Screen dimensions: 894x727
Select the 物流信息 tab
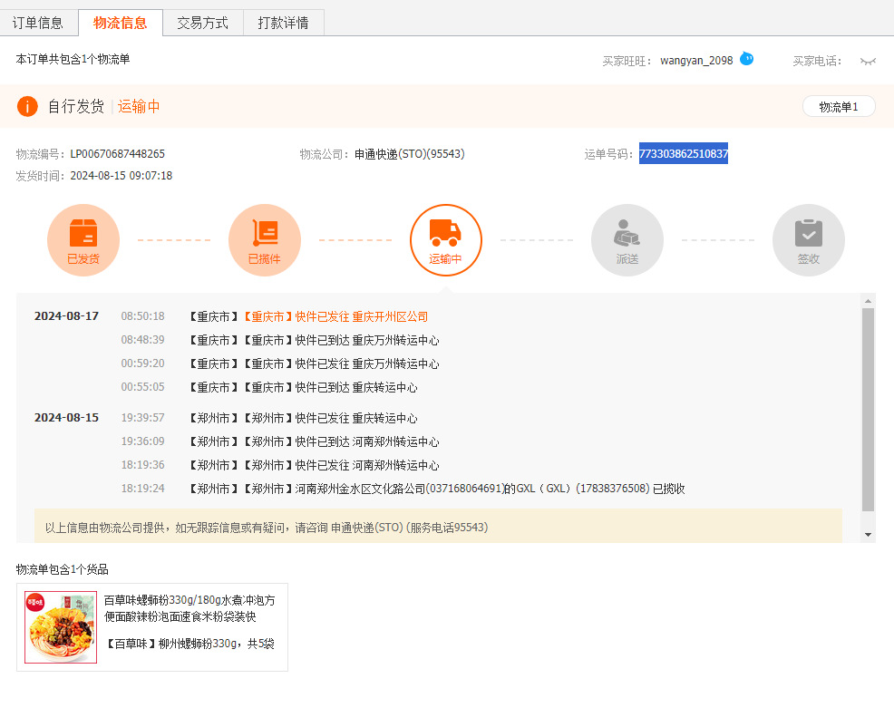tap(120, 23)
